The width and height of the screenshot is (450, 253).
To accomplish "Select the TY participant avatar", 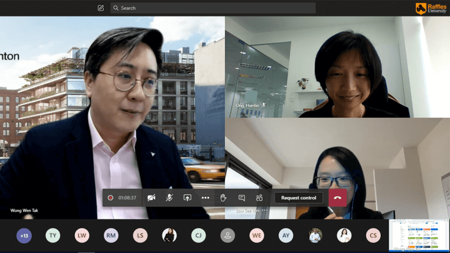I will (x=53, y=235).
